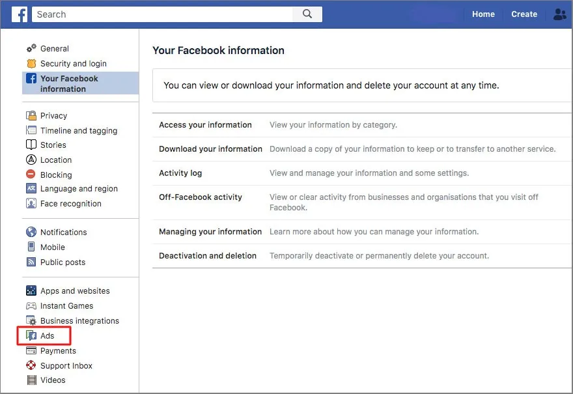
Task: Open Download your information
Action: [210, 148]
